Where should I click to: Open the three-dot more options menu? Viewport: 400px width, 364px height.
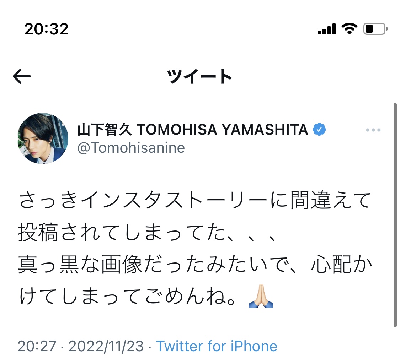373,130
